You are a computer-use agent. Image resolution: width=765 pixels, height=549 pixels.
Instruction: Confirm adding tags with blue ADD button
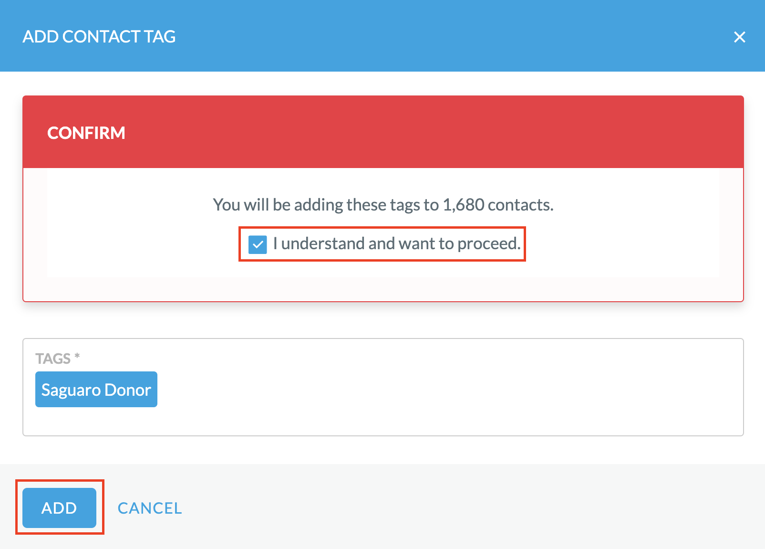[59, 507]
